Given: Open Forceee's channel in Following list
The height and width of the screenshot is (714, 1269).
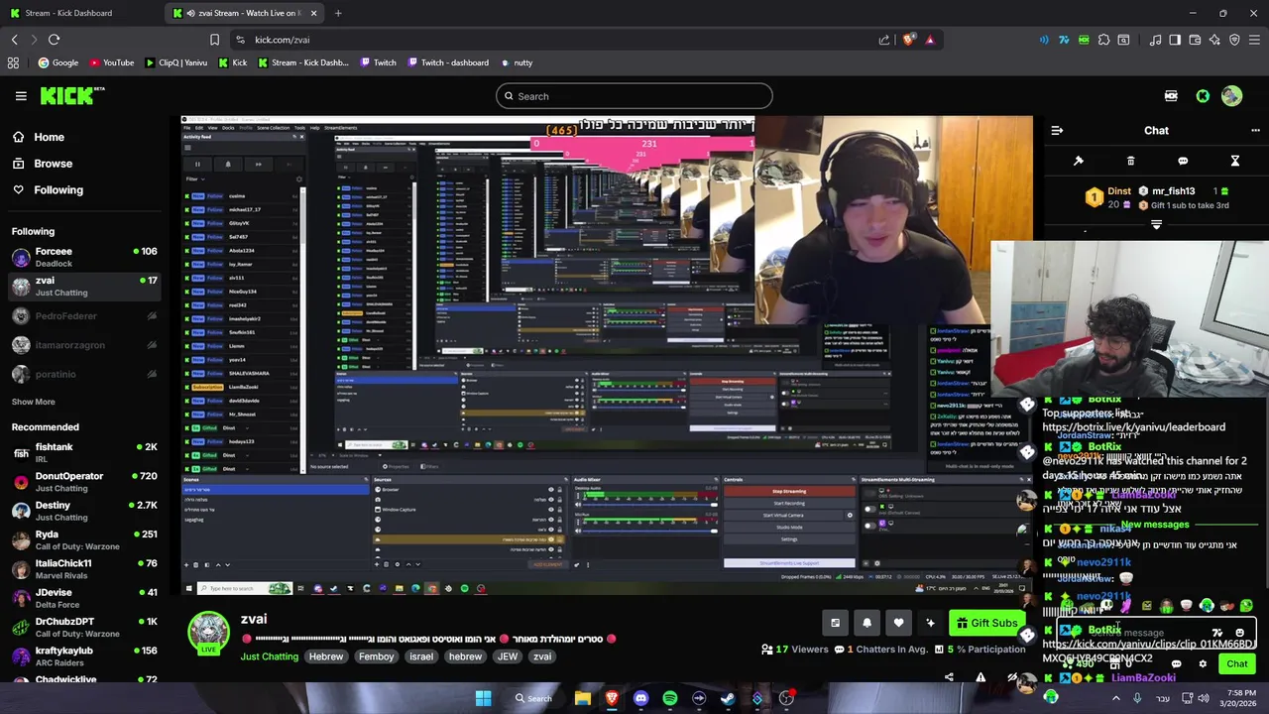Looking at the screenshot, I should click(84, 257).
